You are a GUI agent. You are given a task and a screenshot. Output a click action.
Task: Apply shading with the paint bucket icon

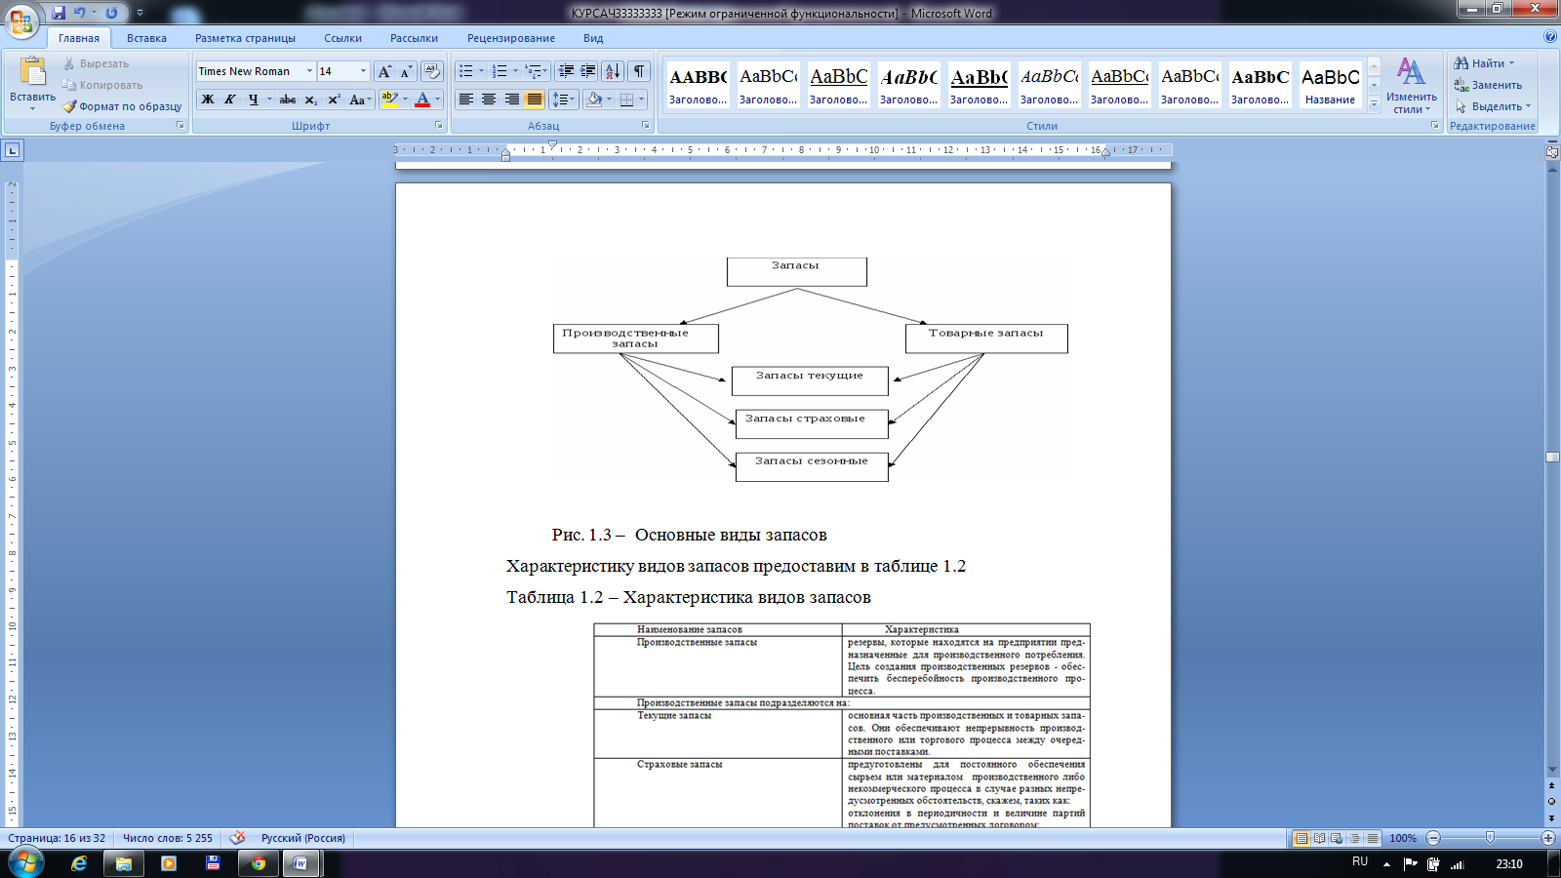coord(594,100)
